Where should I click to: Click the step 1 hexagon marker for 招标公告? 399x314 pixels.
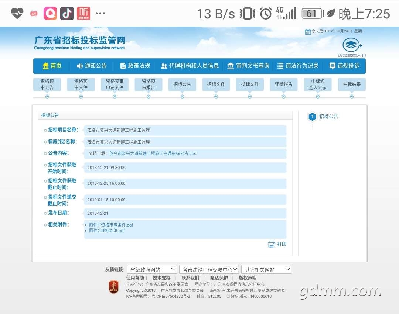pyautogui.click(x=312, y=117)
